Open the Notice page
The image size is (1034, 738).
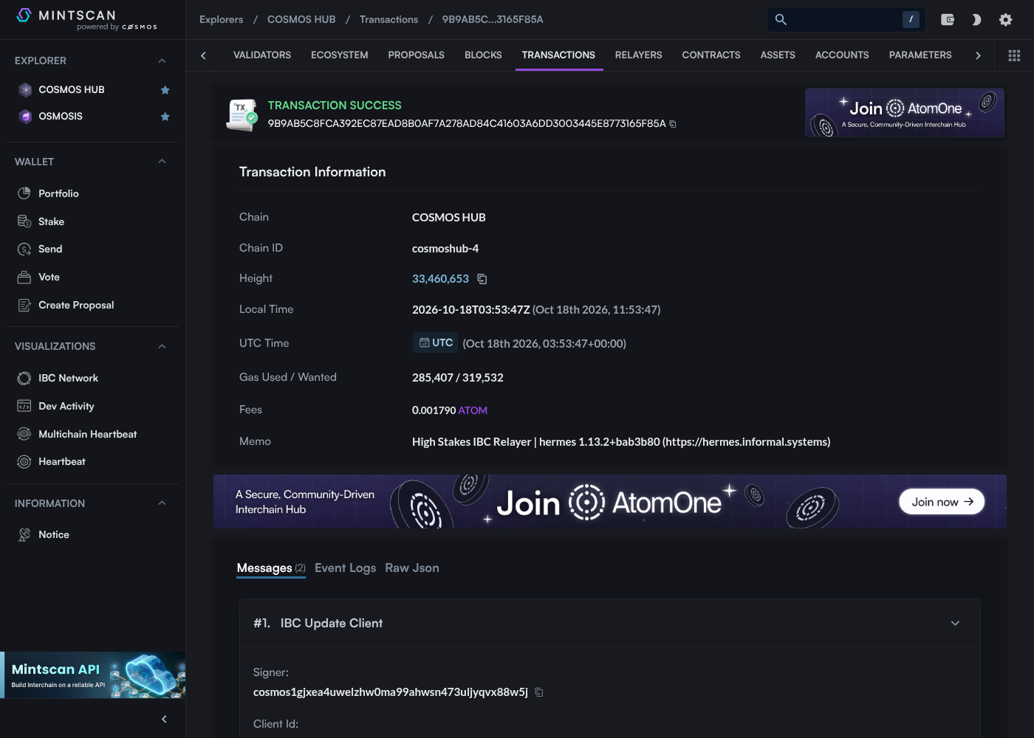click(x=53, y=534)
